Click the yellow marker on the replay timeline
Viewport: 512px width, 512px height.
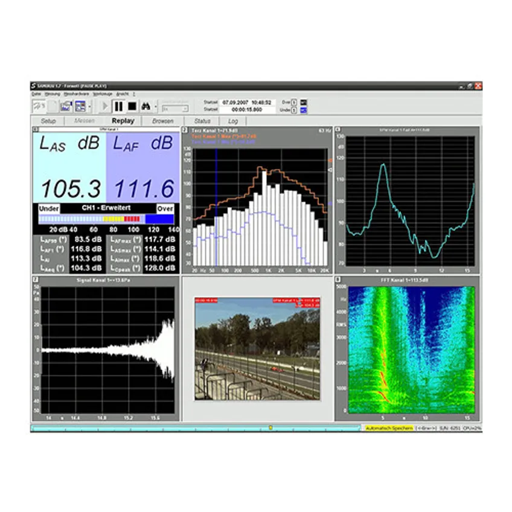(x=270, y=427)
